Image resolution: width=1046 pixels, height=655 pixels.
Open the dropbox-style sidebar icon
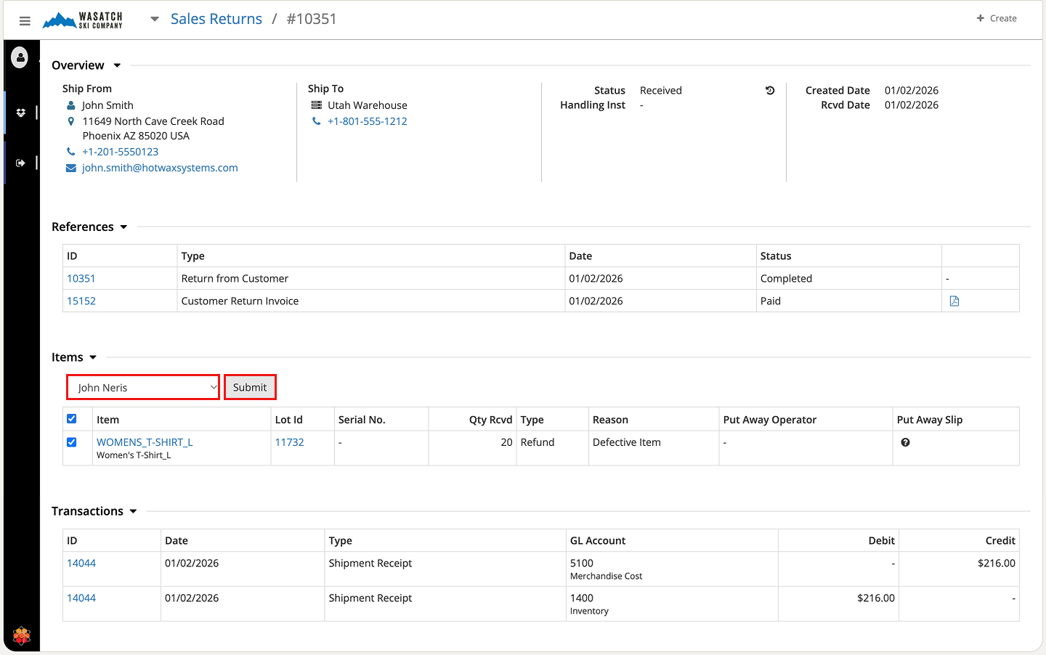coord(20,113)
